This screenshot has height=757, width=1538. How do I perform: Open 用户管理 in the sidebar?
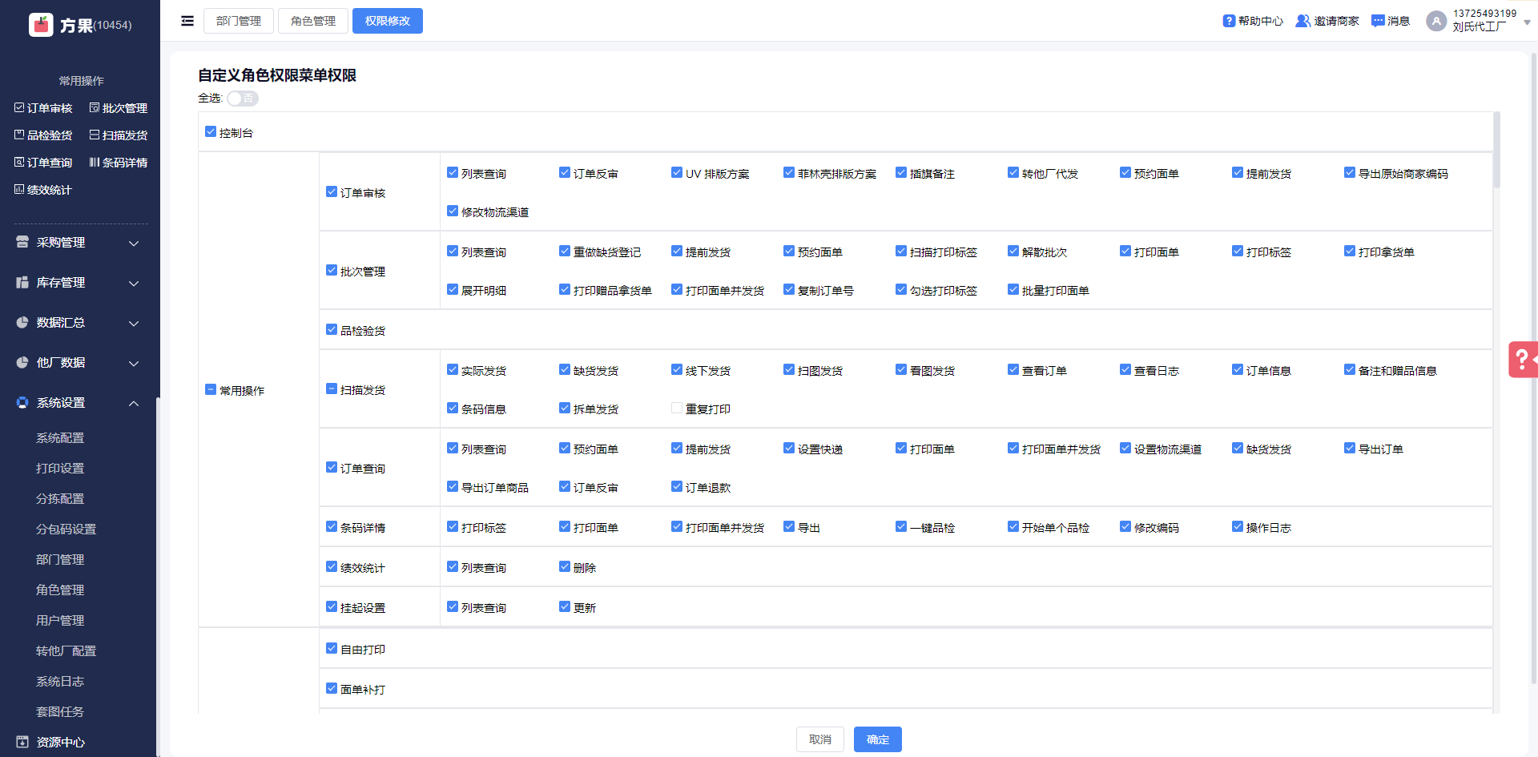coord(60,621)
